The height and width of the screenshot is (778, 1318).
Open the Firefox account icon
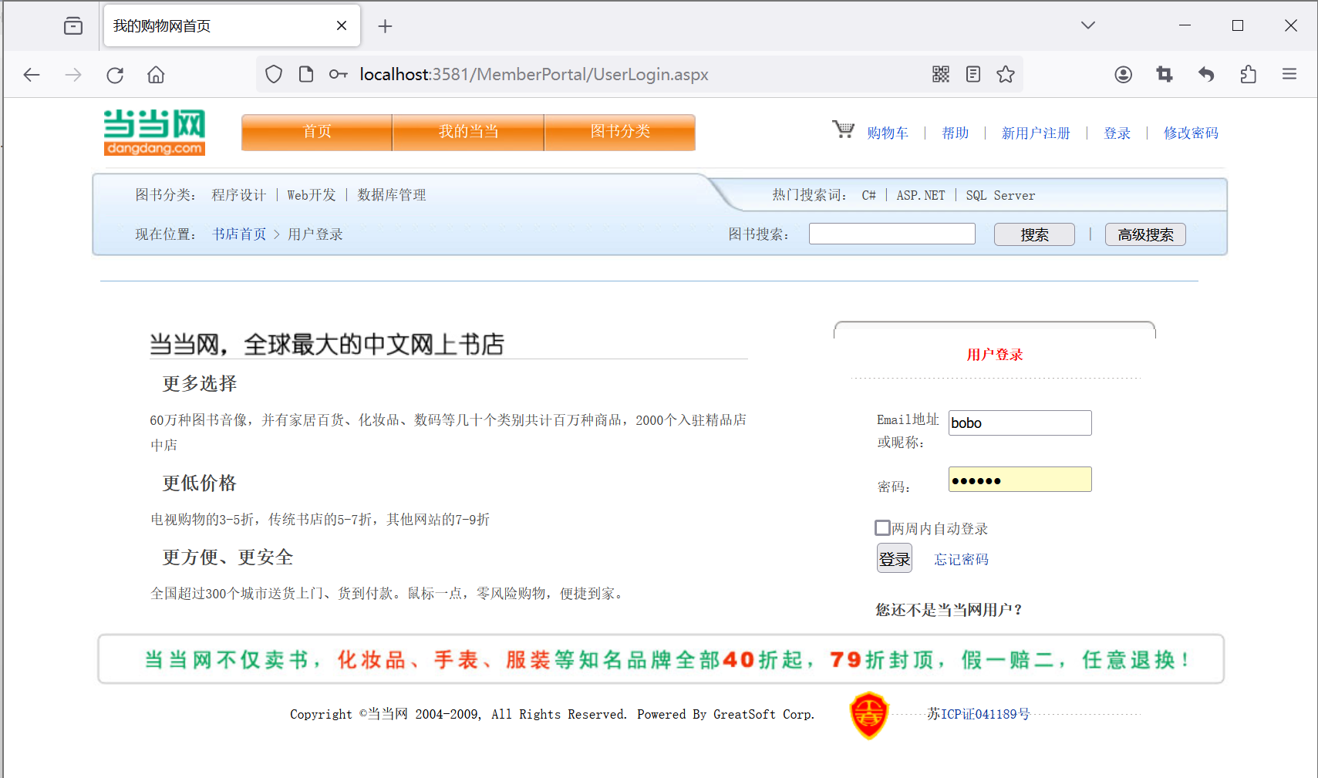(x=1123, y=74)
